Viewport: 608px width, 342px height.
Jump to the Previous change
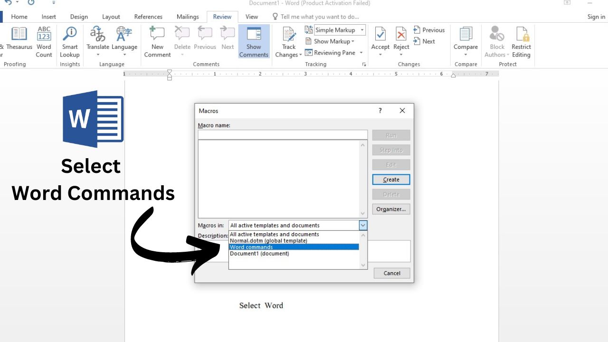429,30
